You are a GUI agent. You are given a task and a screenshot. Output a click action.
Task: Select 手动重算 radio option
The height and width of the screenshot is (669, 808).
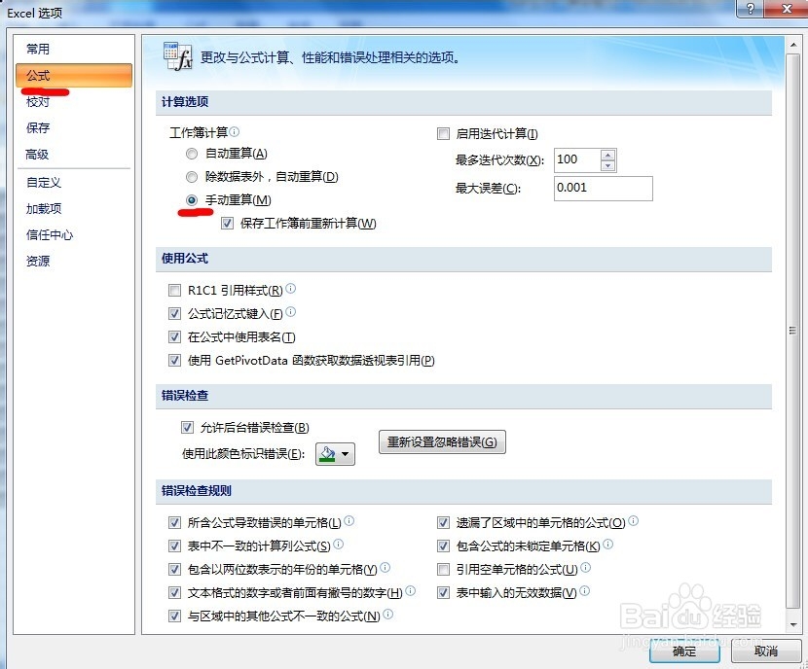click(x=192, y=200)
